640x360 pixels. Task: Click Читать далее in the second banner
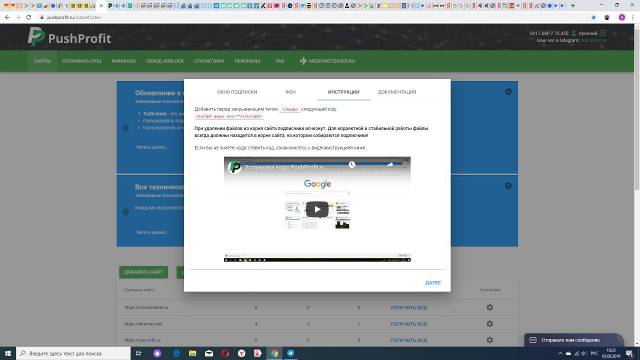[152, 232]
